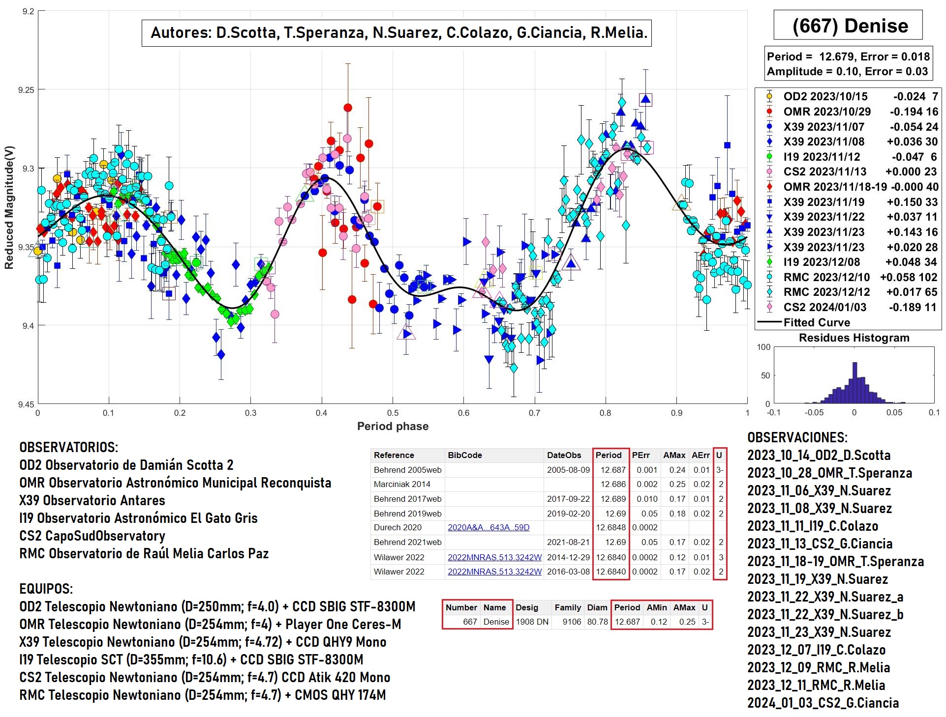Screen dimensions: 946x717
Task: Select the Period and Amplitude info box
Action: [848, 64]
